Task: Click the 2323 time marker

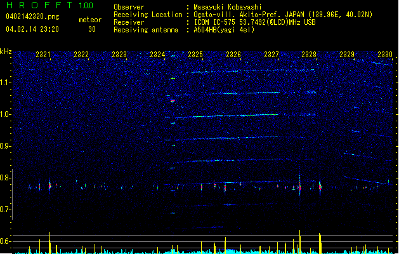Action: [x=119, y=55]
